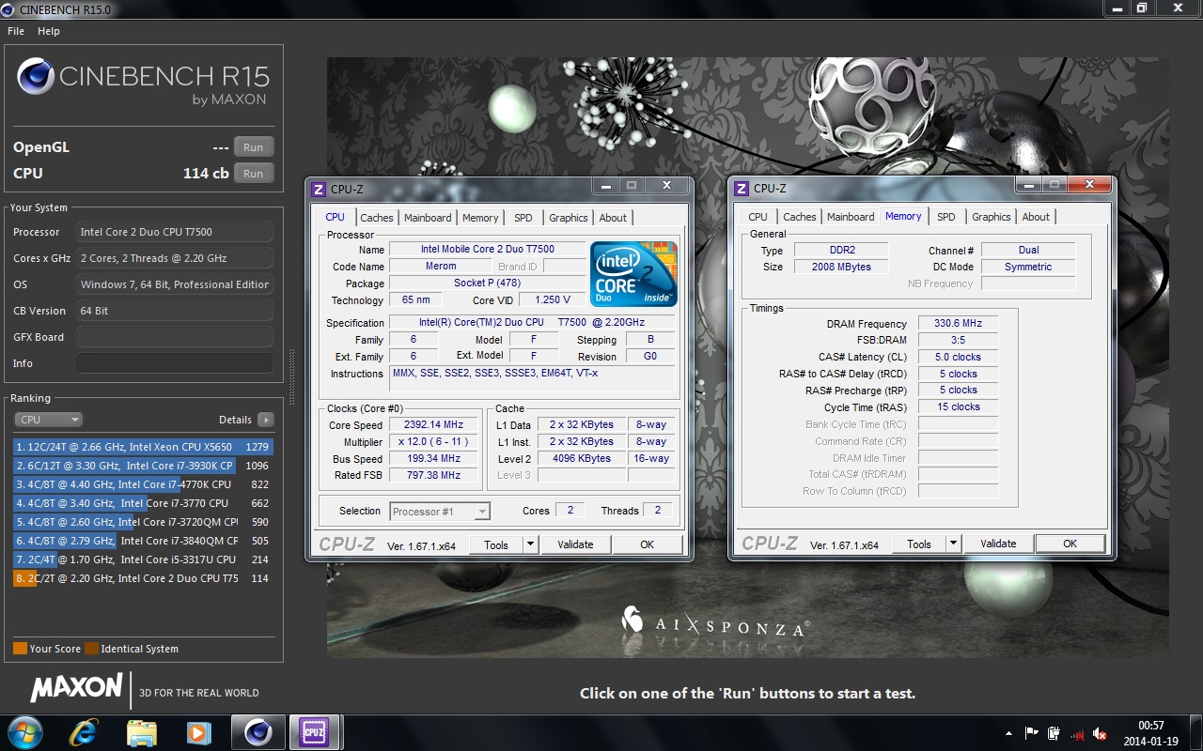
Task: Click the Cinebench title bar app icon
Action: coord(9,8)
